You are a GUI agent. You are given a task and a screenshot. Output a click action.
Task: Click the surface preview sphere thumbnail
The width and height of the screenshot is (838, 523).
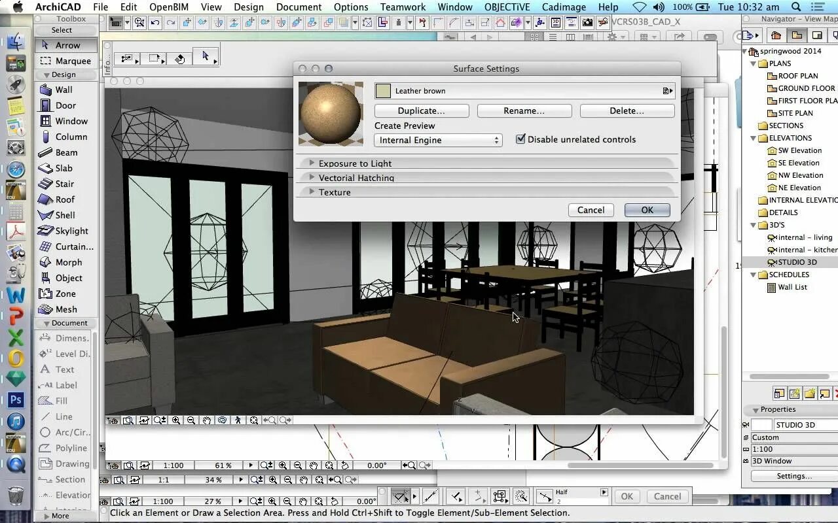coord(331,114)
